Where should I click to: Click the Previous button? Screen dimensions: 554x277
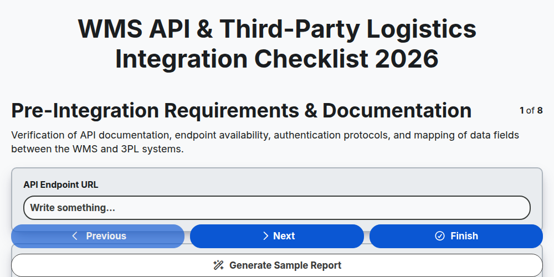point(98,236)
